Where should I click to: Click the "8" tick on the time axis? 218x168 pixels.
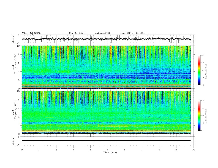point(159,150)
